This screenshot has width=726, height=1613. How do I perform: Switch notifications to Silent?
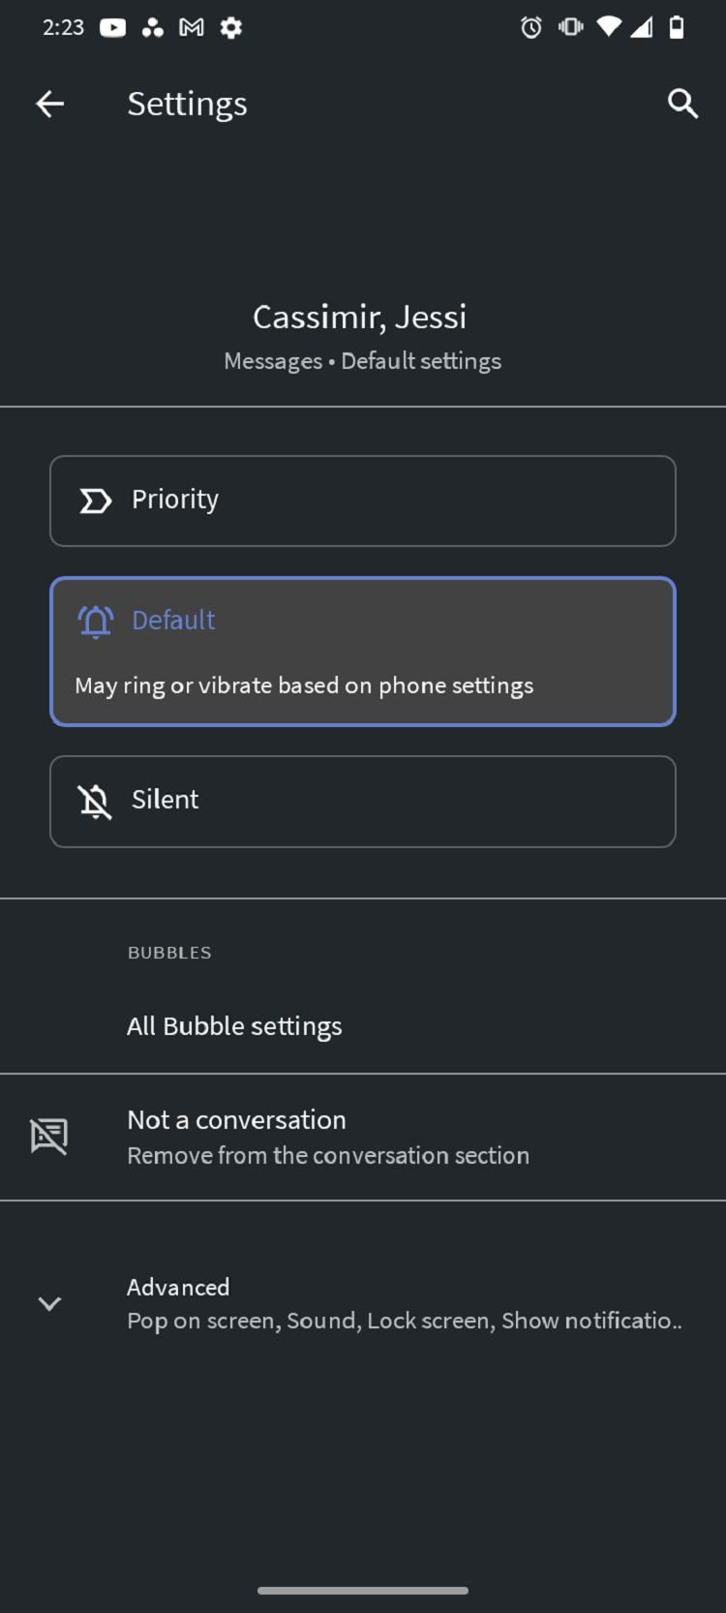pos(362,802)
